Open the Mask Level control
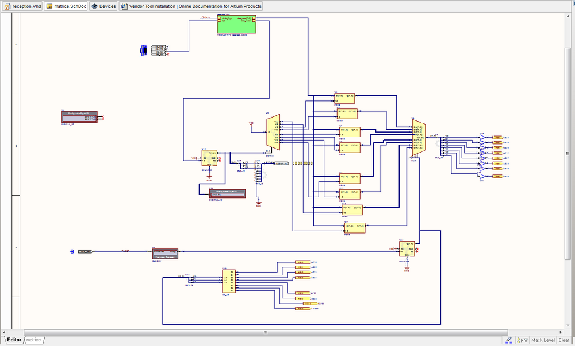 [543, 340]
